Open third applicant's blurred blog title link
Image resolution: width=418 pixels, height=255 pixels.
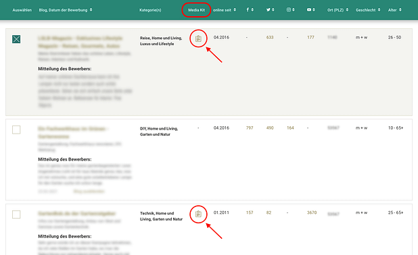click(77, 214)
